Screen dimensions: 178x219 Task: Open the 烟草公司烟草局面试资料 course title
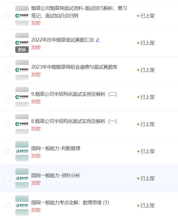(79, 12)
